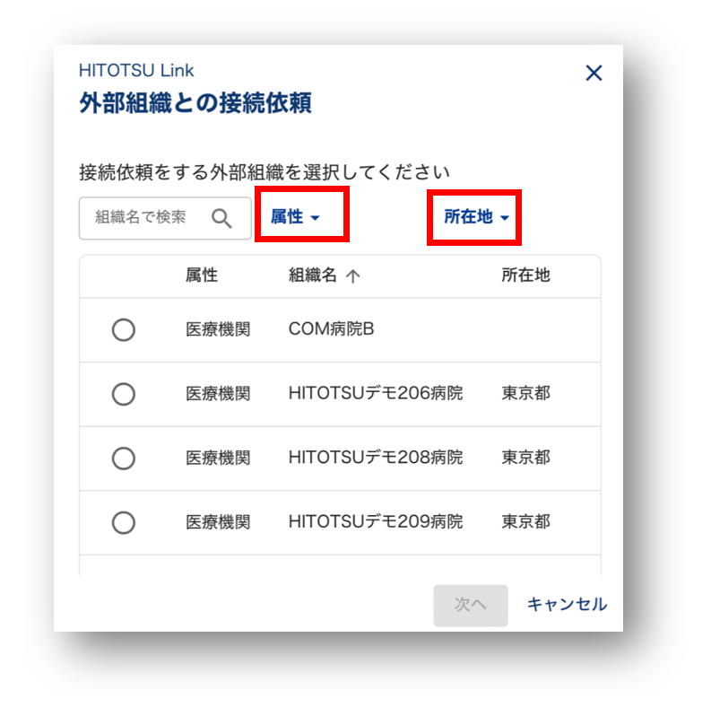Click the キャンセル link
Viewport: 711px width, 716px height.
click(x=567, y=604)
